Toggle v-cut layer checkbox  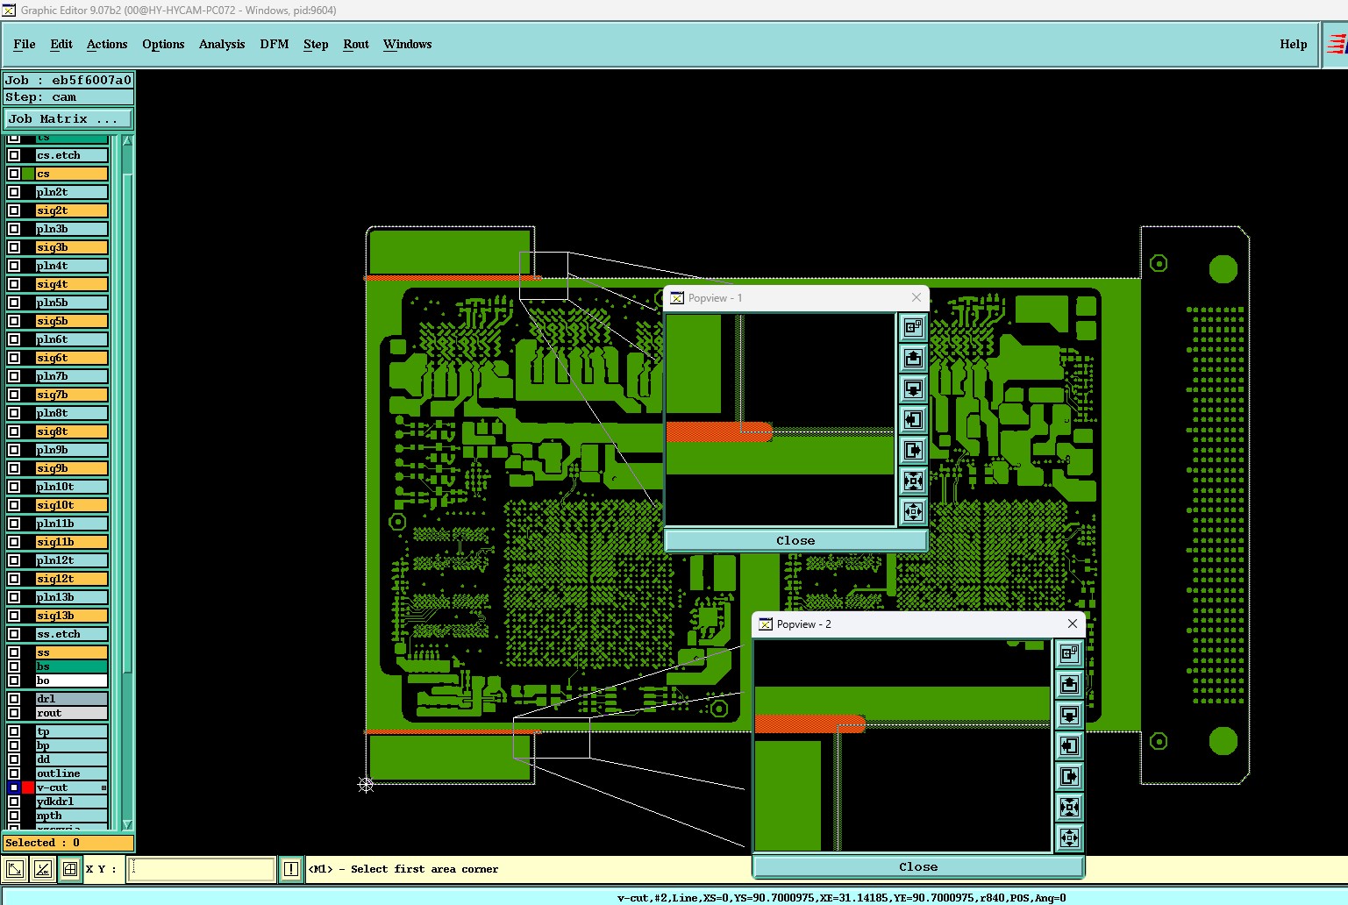click(x=14, y=787)
